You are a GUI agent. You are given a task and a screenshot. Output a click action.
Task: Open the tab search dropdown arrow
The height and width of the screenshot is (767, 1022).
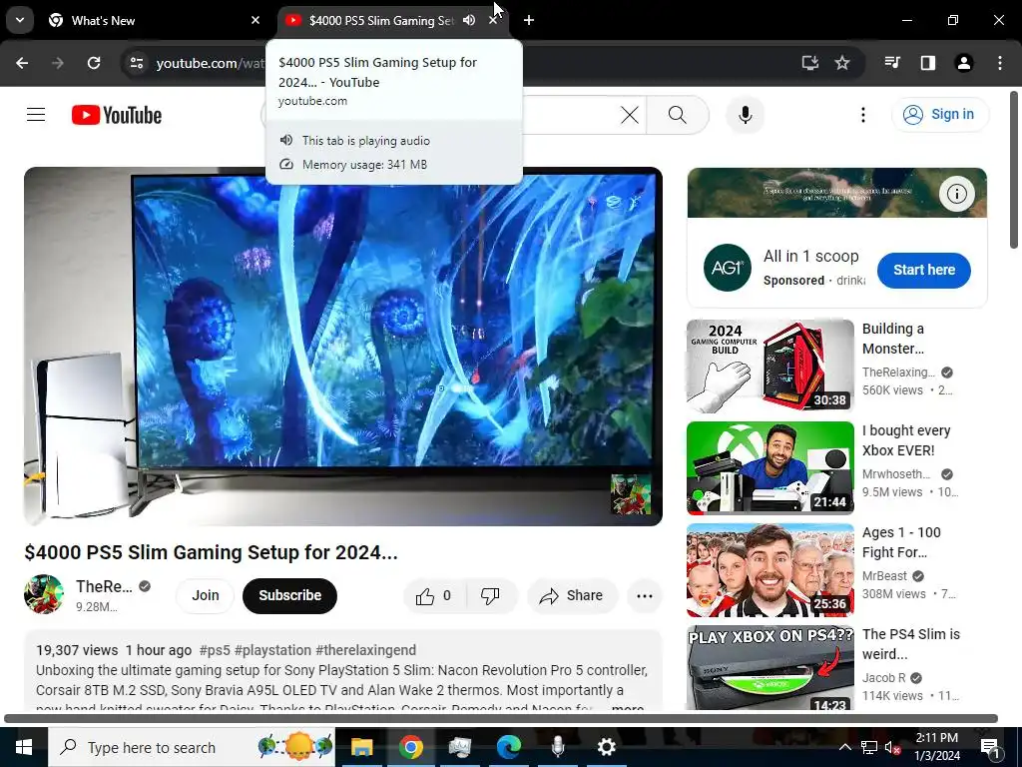[20, 20]
